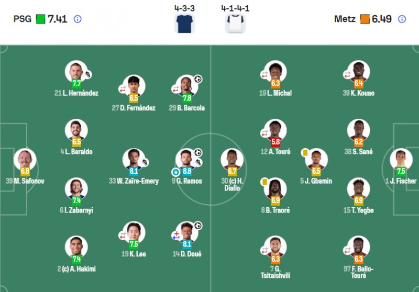The width and height of the screenshot is (419, 292).
Task: Click the A. Hakimi player name
Action: [76, 269]
